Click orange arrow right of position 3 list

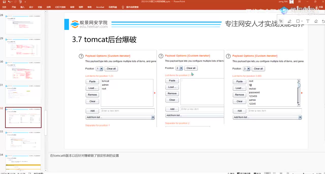point(302,93)
